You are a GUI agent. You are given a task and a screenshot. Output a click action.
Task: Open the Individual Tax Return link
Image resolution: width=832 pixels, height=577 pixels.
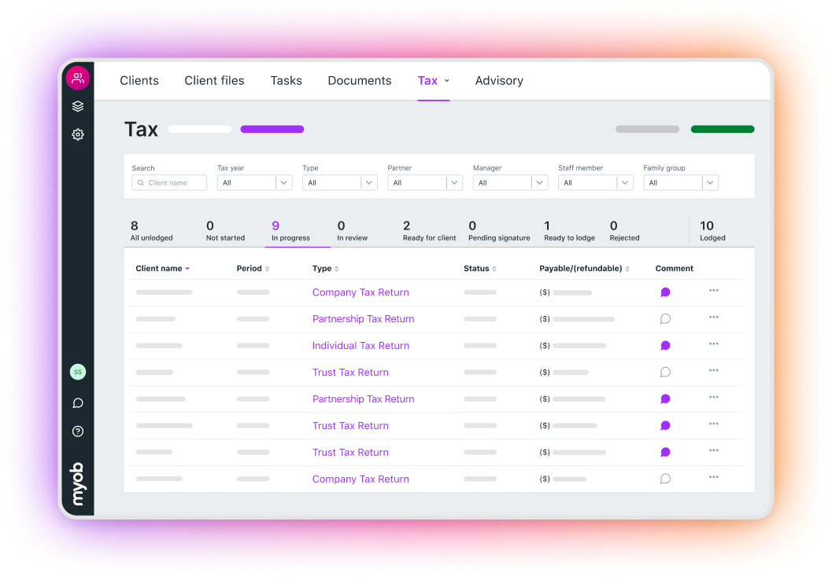361,345
